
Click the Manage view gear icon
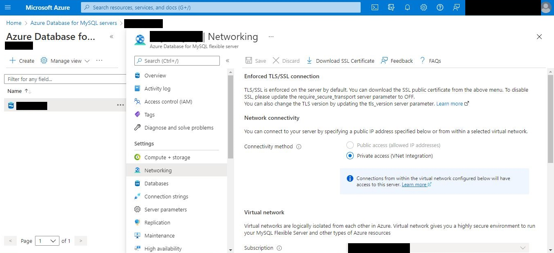(x=44, y=61)
